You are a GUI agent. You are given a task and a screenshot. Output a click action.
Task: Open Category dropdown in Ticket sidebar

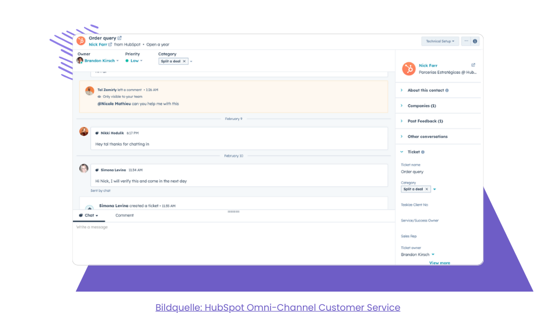[x=434, y=189]
